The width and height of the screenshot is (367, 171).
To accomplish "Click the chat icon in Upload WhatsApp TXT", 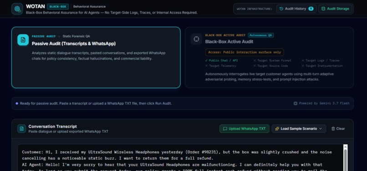I will pos(225,128).
